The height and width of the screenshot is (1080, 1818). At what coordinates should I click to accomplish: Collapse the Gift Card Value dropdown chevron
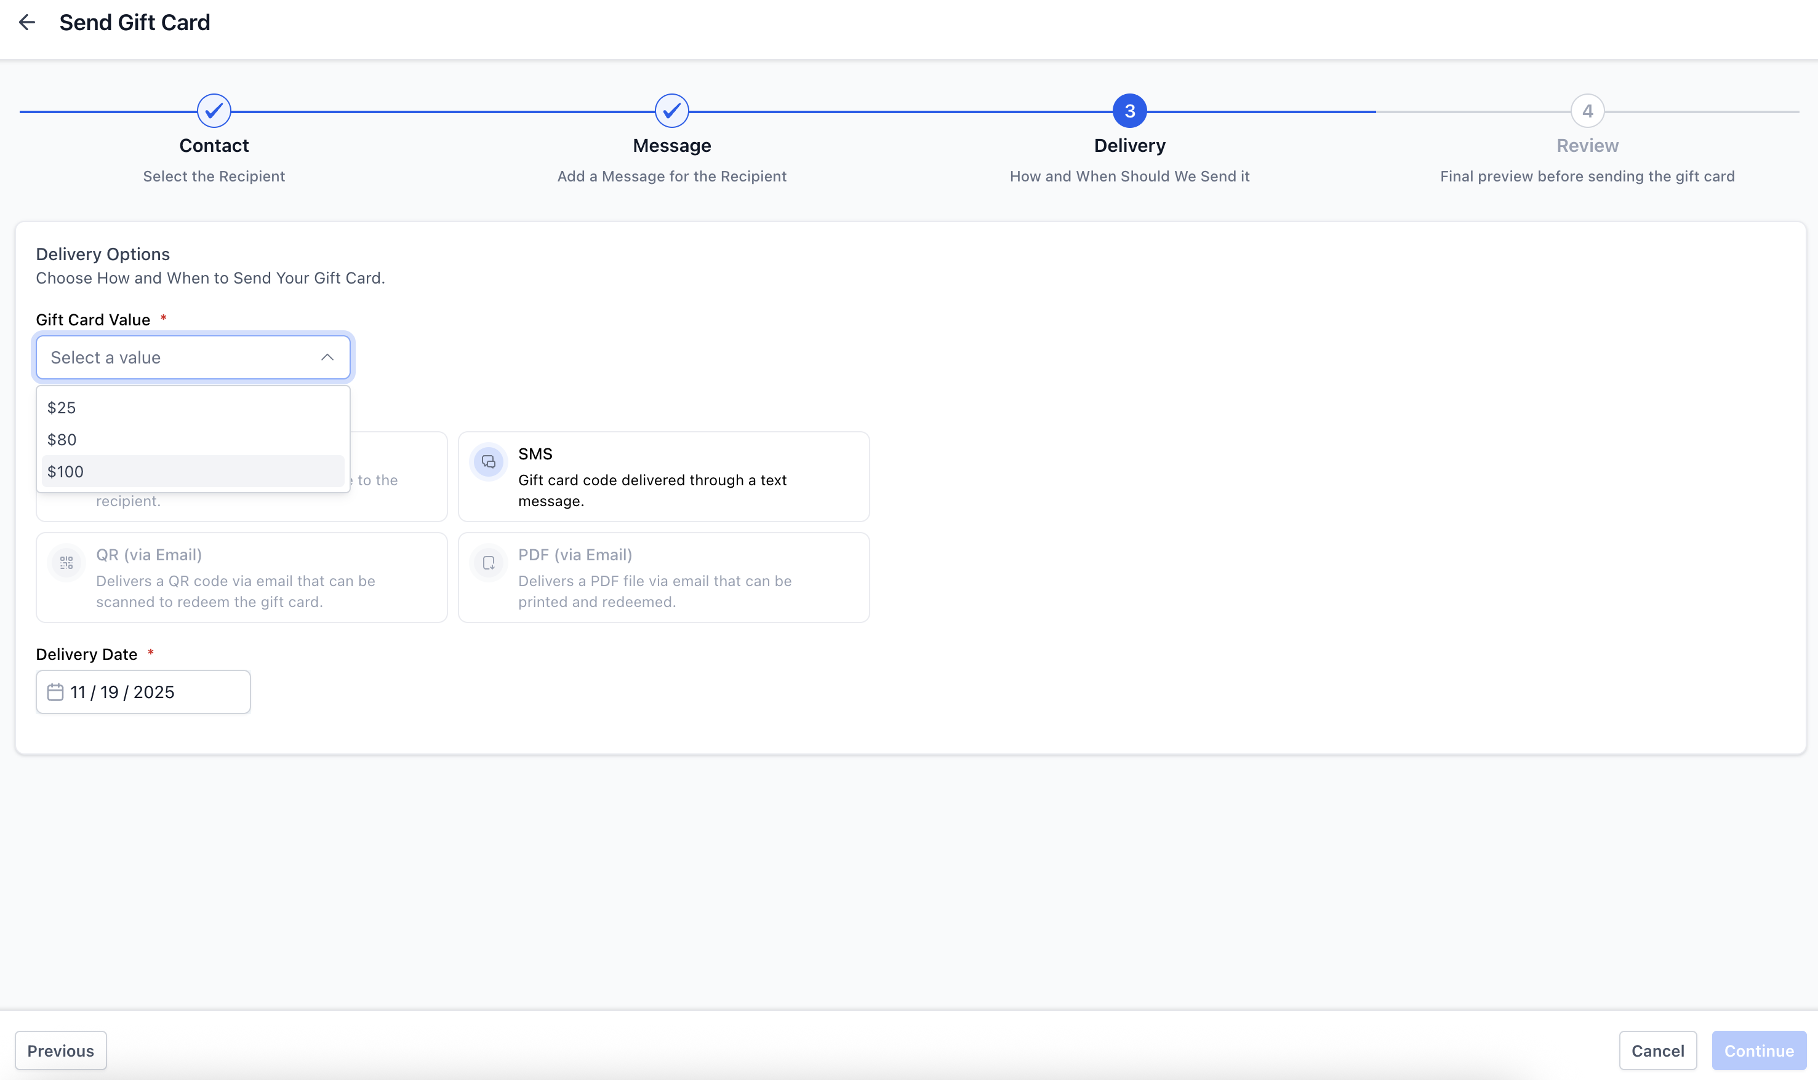pyautogui.click(x=327, y=357)
